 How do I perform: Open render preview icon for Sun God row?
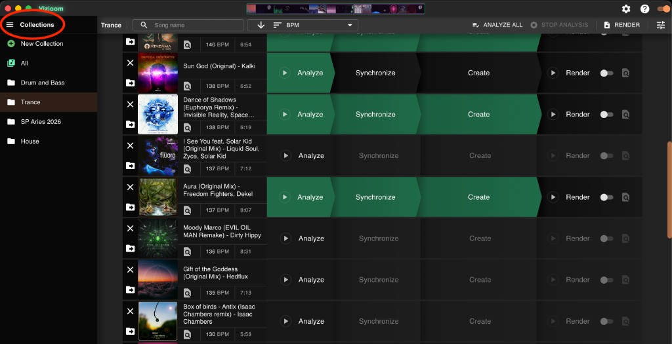click(625, 73)
